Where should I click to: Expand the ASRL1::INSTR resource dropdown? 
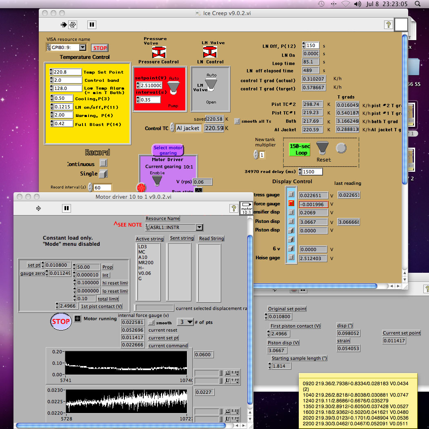pos(199,227)
